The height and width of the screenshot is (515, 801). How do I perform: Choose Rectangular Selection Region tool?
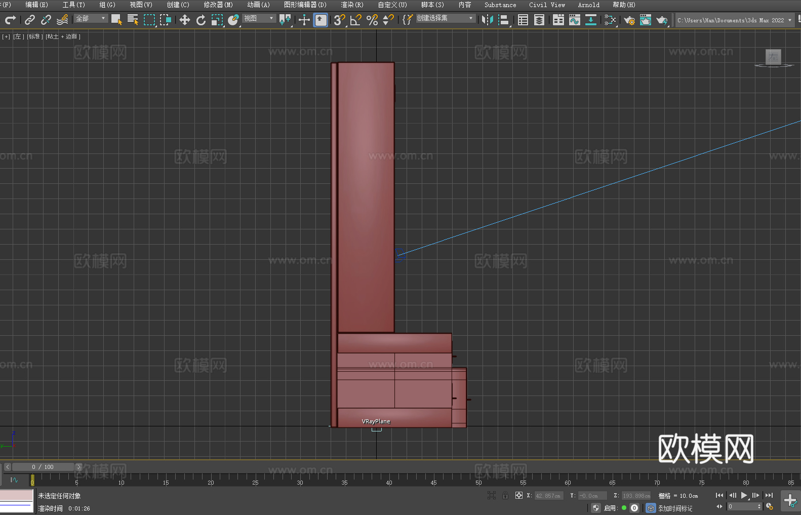[149, 20]
